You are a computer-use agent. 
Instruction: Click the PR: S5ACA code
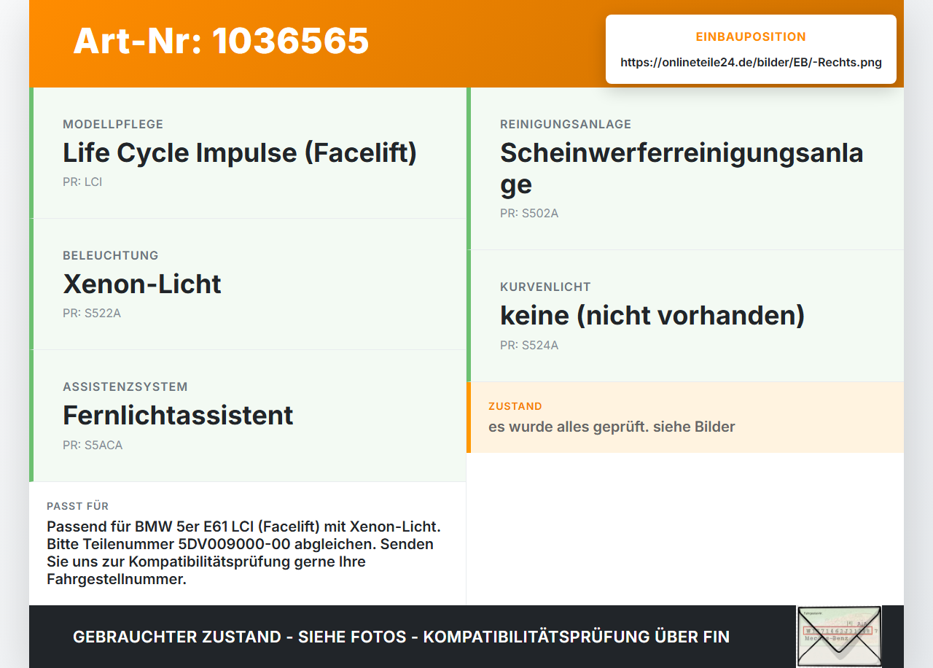93,445
